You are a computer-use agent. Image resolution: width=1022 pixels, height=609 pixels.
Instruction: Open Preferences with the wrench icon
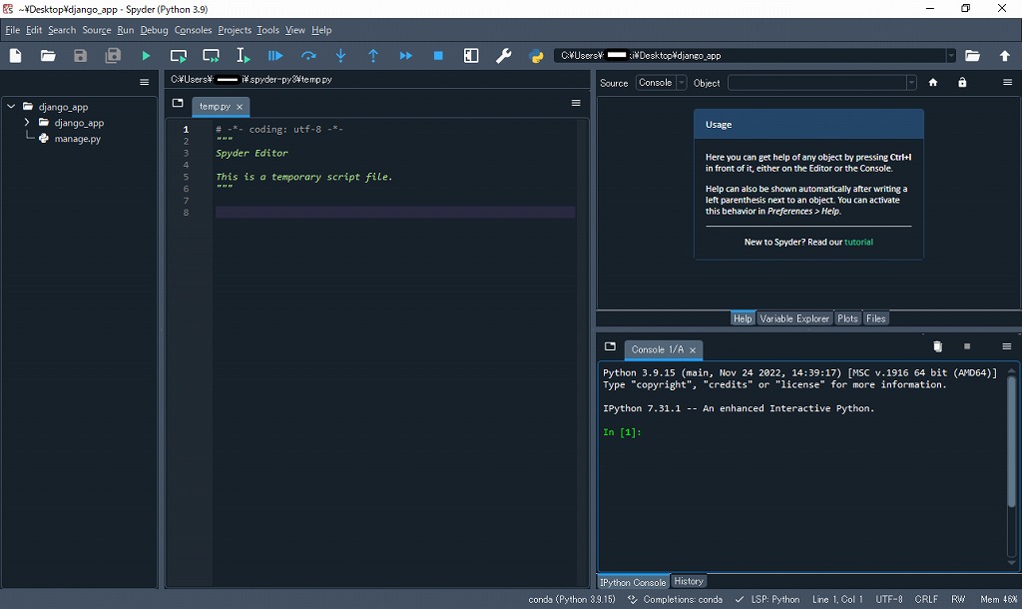point(504,56)
